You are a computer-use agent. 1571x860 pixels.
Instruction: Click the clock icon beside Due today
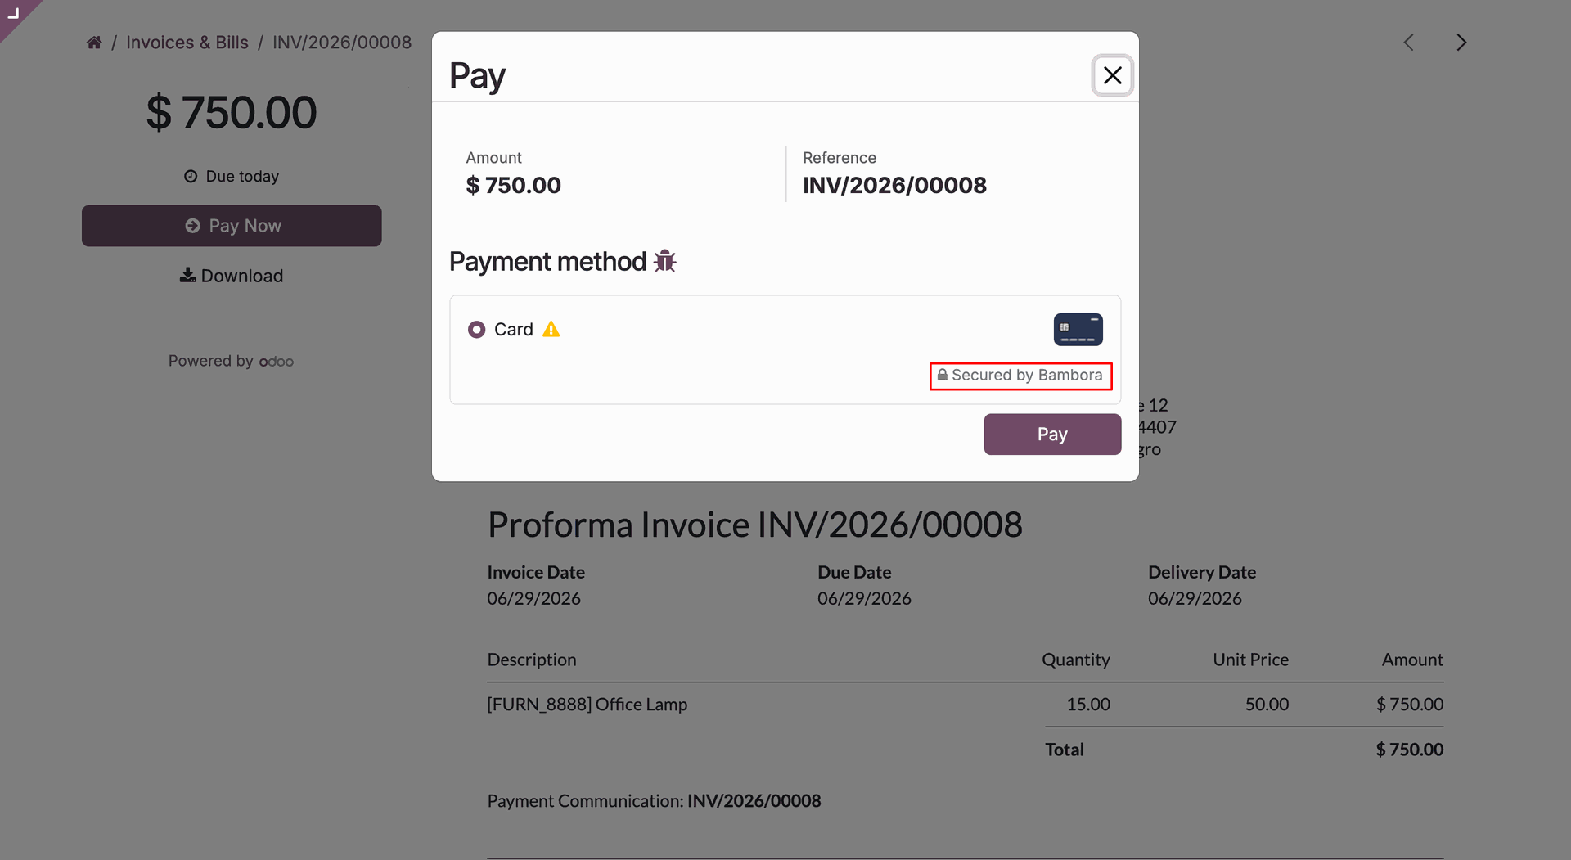[x=191, y=177]
